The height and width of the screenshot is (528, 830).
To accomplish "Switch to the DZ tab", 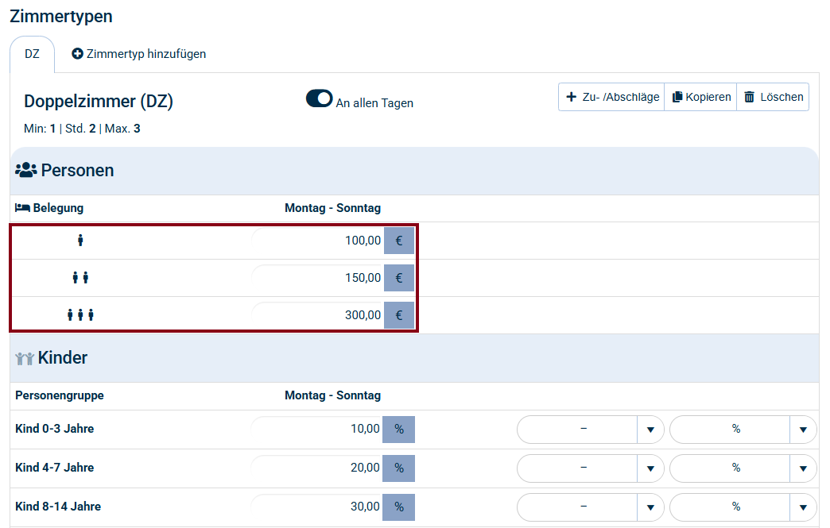I will (32, 55).
